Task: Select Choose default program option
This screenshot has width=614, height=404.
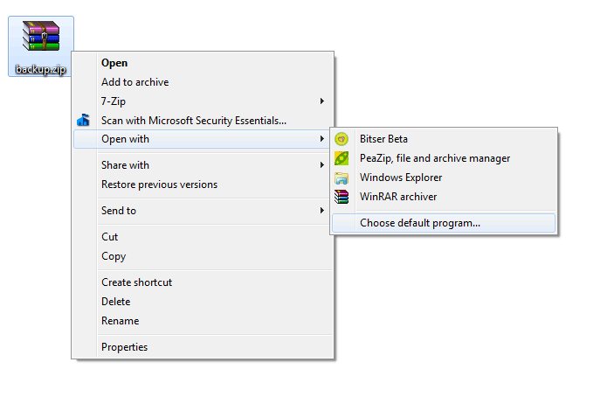Action: 419,223
